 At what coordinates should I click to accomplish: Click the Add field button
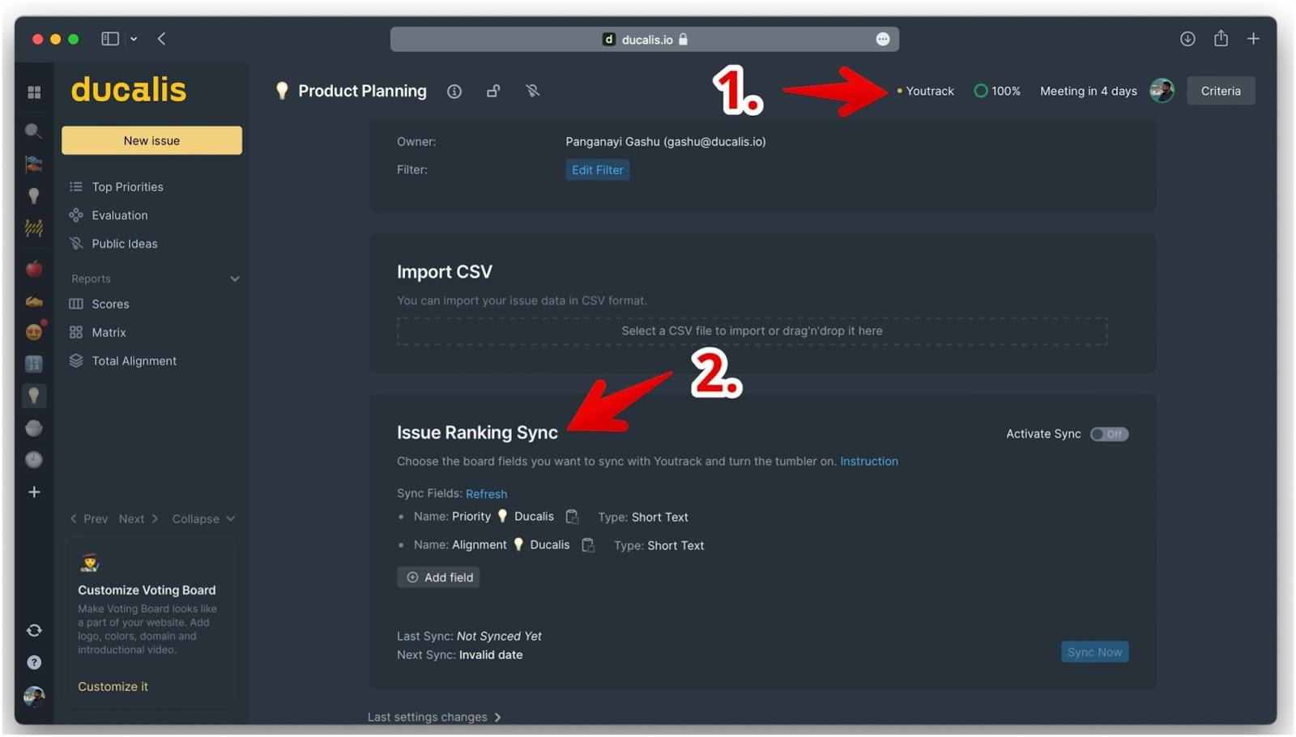(x=438, y=577)
